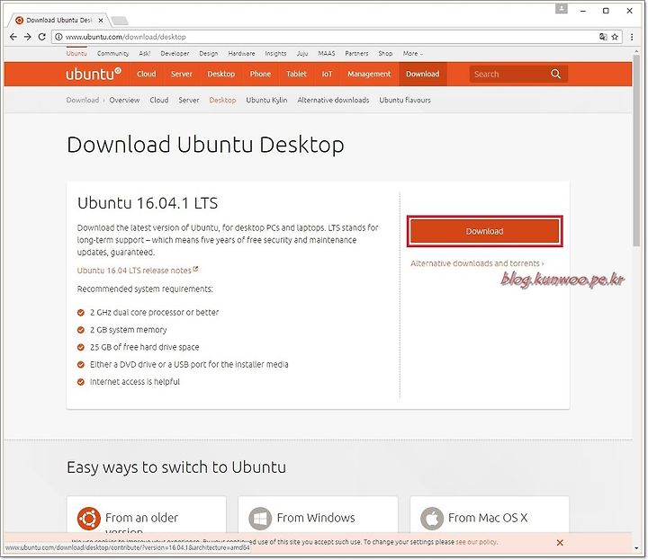Expand the More dropdown in top bar
Viewport: 648px width, 560px height.
pos(412,53)
